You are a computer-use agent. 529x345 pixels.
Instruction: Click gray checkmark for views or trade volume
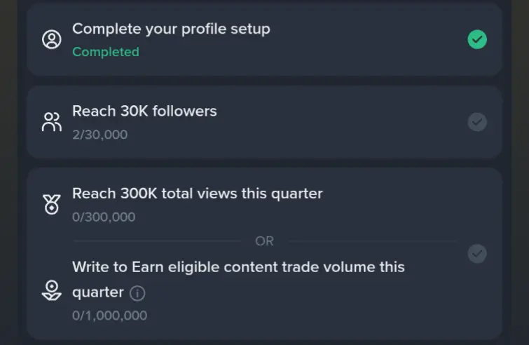(x=477, y=253)
